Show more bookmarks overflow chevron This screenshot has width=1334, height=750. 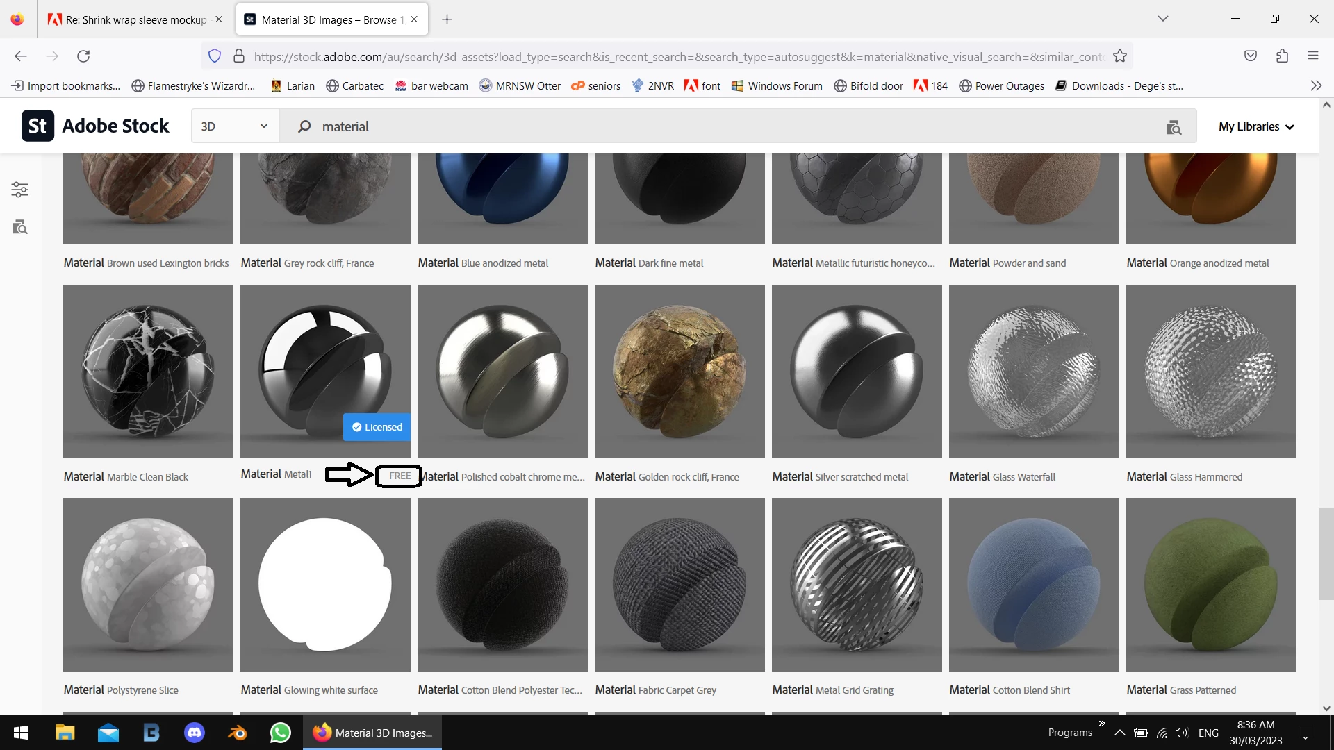[x=1315, y=85]
